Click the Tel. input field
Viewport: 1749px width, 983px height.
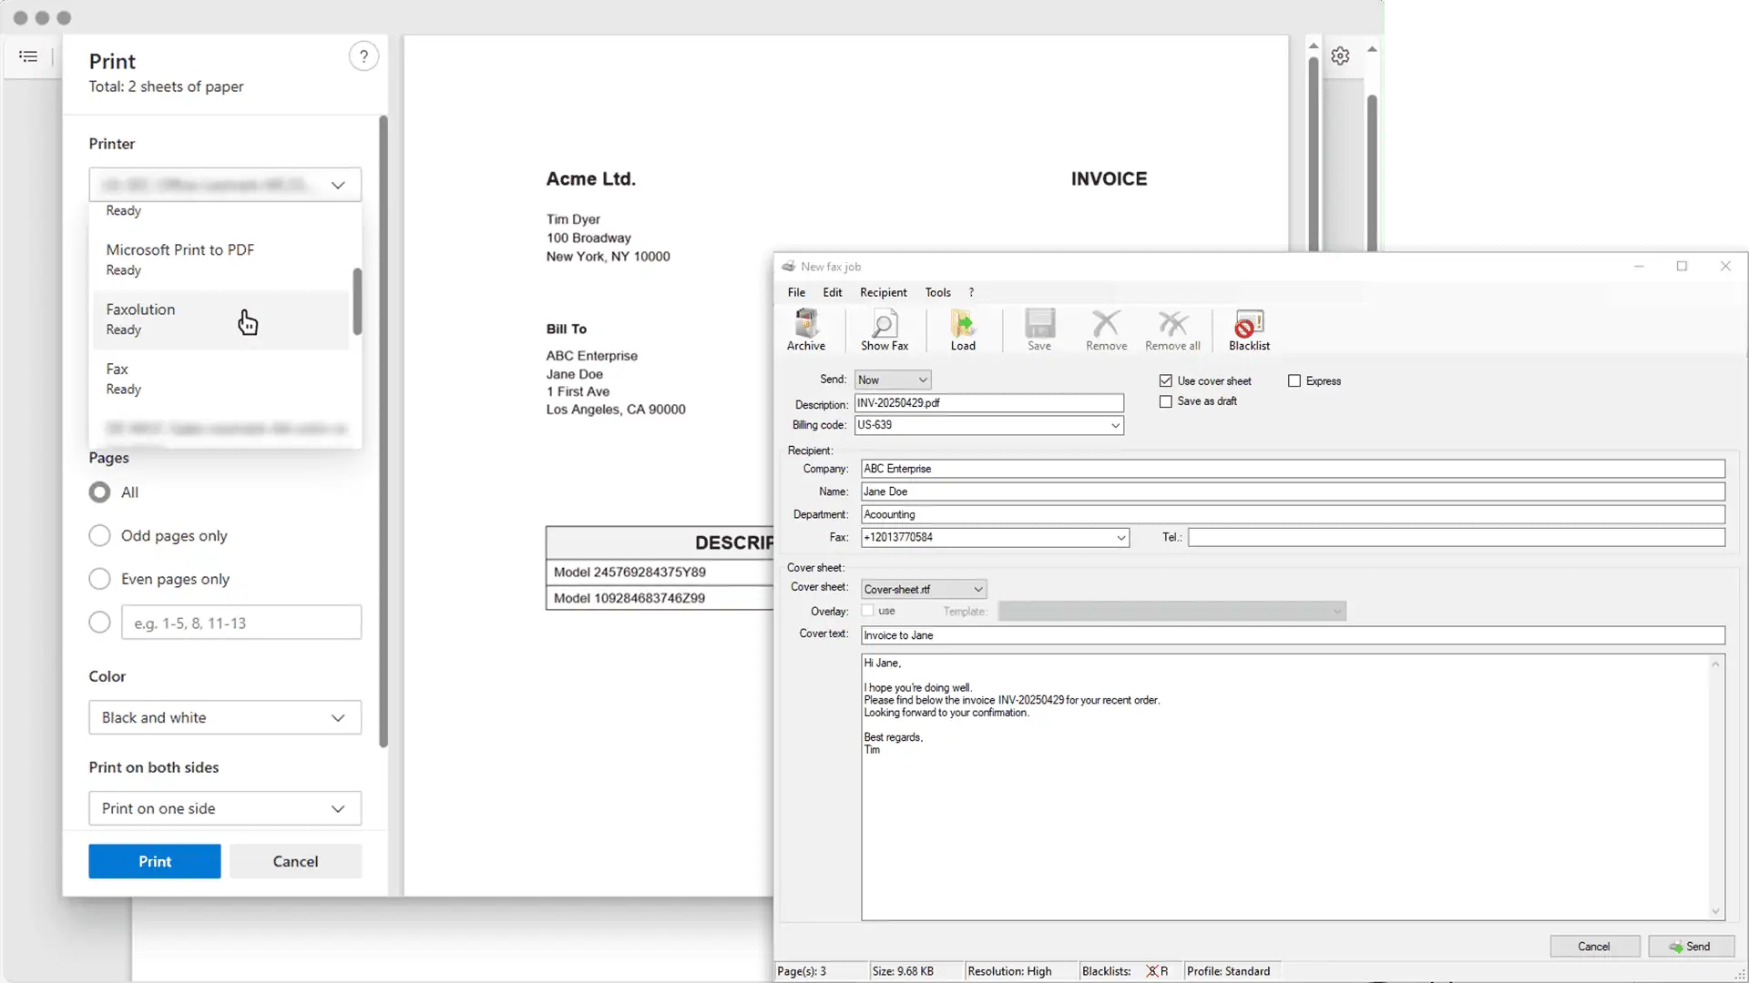[x=1456, y=538]
